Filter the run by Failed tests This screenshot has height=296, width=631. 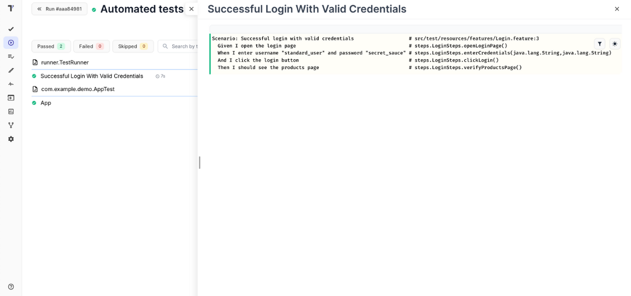[91, 47]
